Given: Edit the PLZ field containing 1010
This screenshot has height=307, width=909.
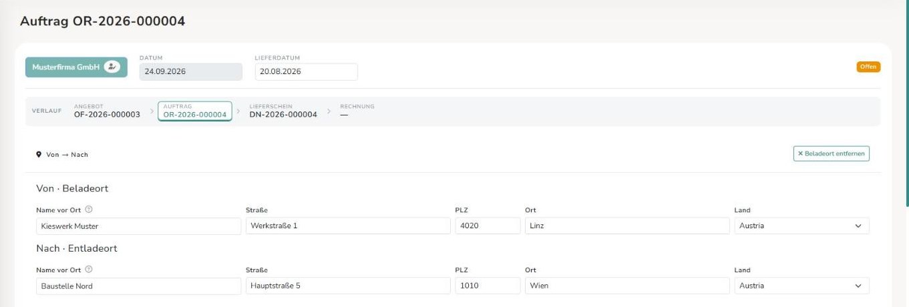Looking at the screenshot, I should [x=488, y=286].
